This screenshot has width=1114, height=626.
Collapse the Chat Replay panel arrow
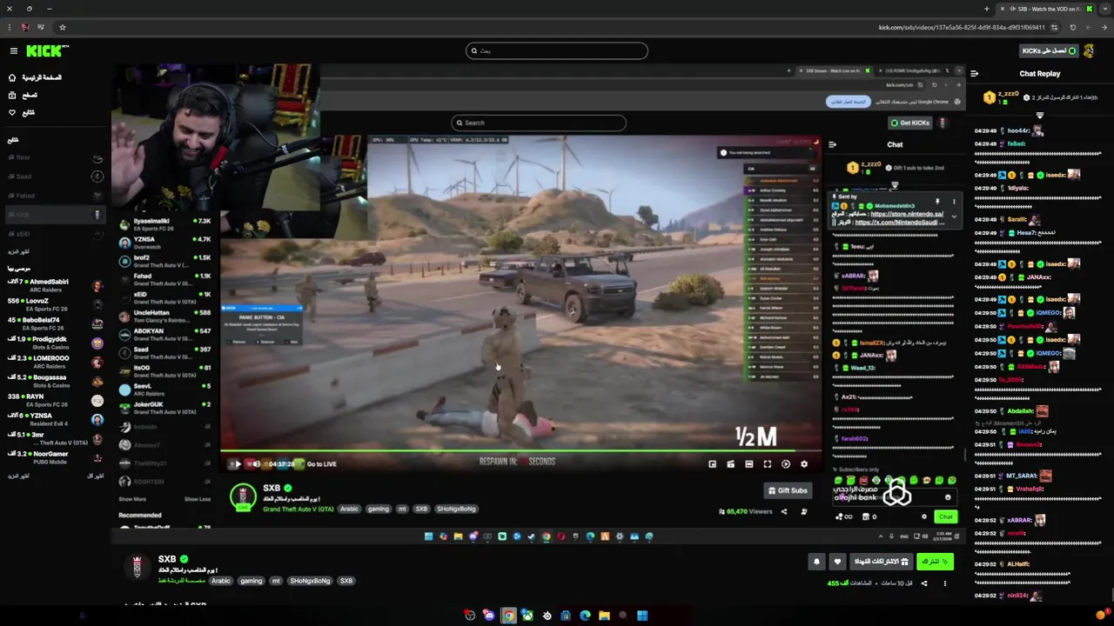coord(974,74)
